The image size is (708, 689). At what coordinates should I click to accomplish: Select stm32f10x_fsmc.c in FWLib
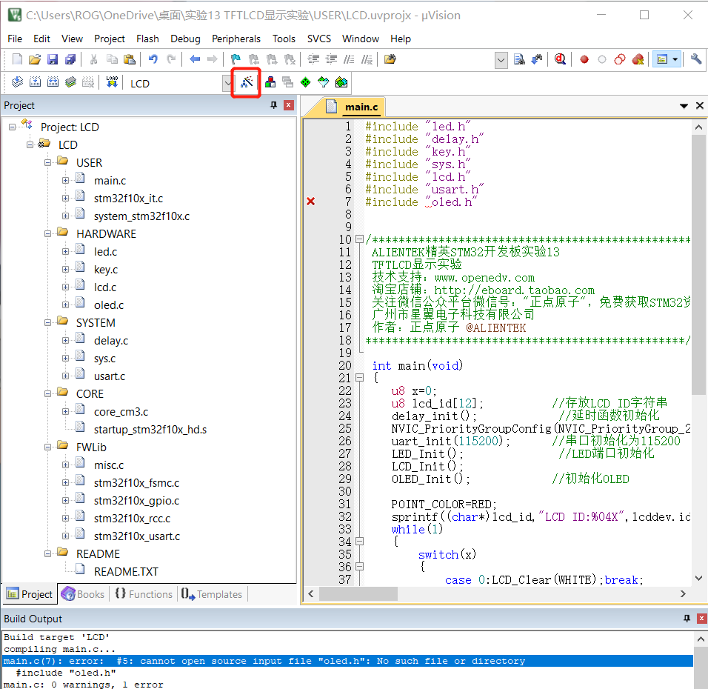tap(136, 483)
